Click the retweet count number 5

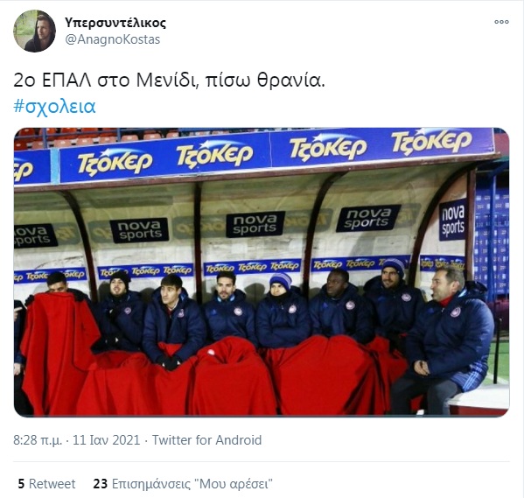pyautogui.click(x=21, y=484)
